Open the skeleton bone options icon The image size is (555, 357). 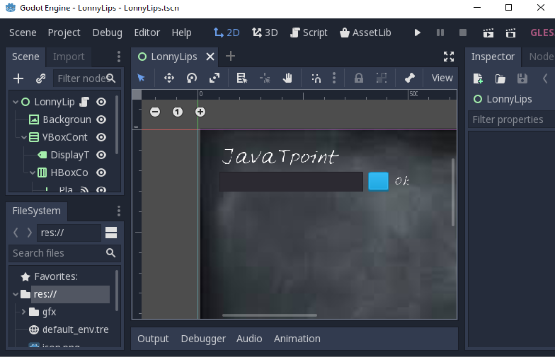409,78
